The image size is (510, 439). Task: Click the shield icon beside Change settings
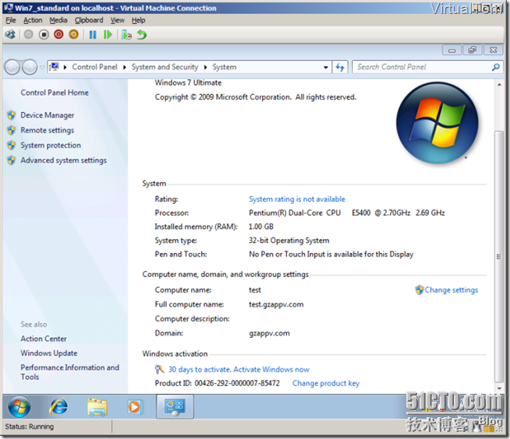point(420,290)
